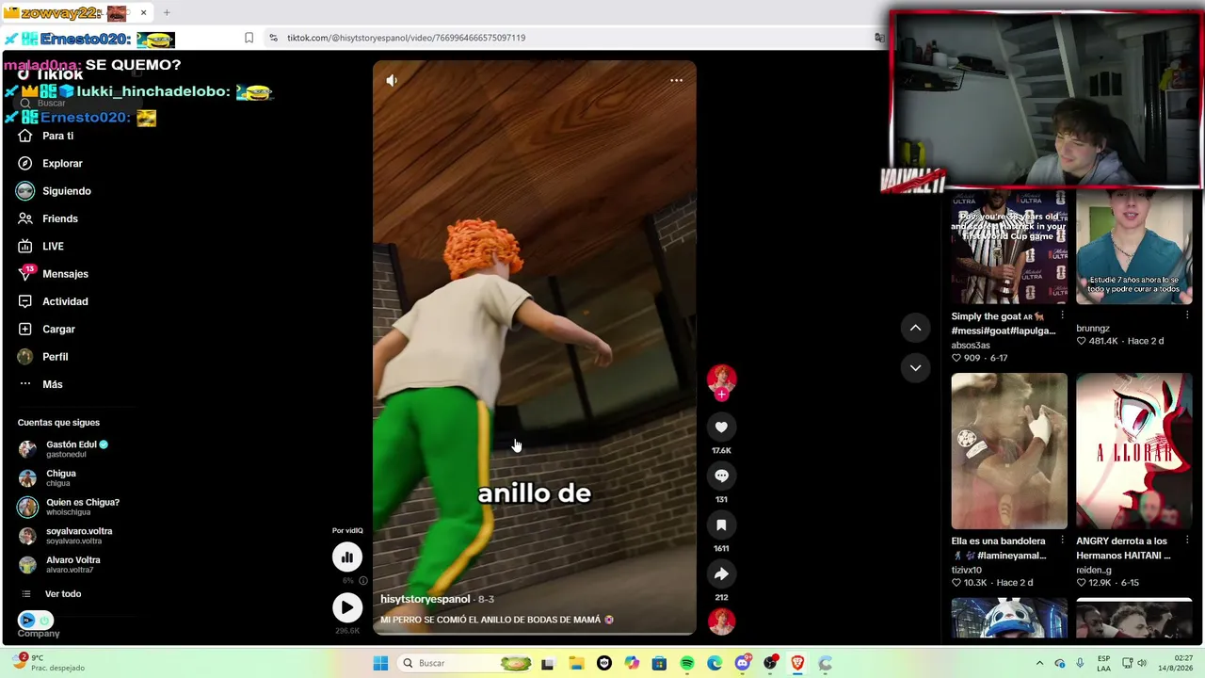Image resolution: width=1205 pixels, height=678 pixels.
Task: Open Microsoft Store from the taskbar
Action: pos(659,663)
